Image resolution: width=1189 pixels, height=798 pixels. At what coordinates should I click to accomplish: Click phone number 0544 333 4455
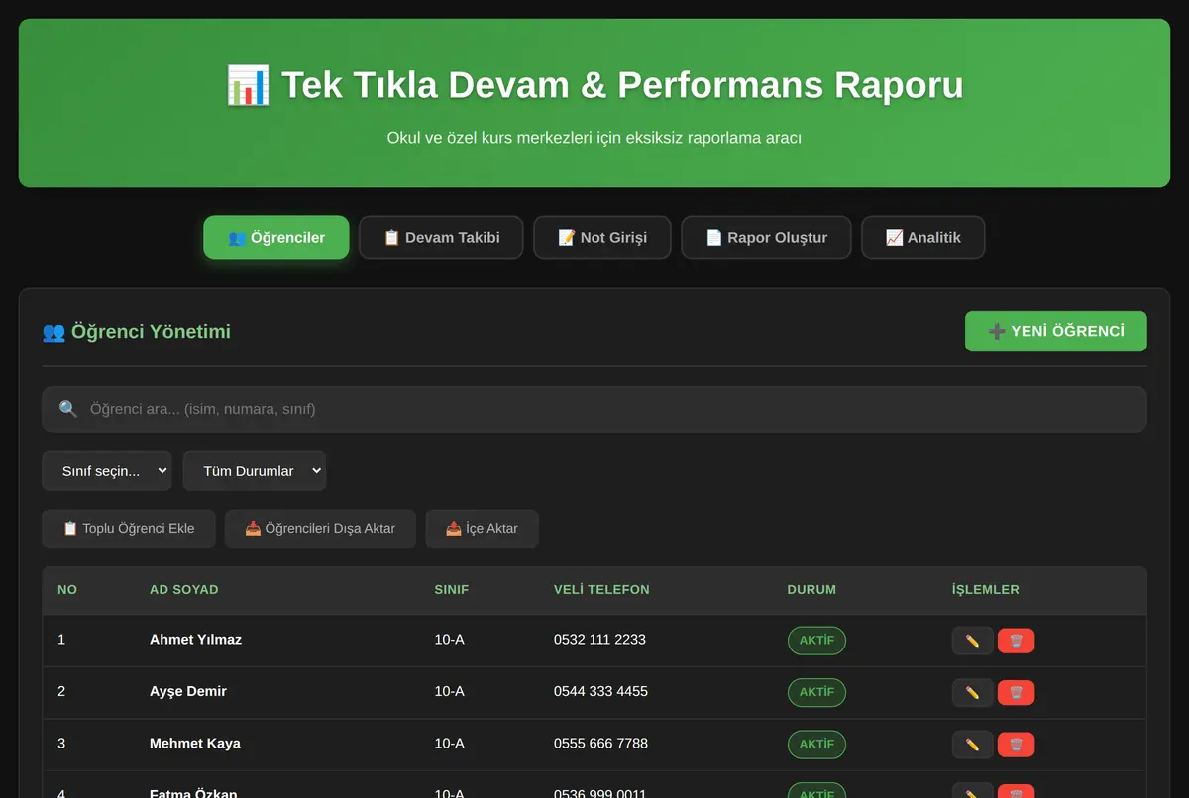pyautogui.click(x=600, y=691)
